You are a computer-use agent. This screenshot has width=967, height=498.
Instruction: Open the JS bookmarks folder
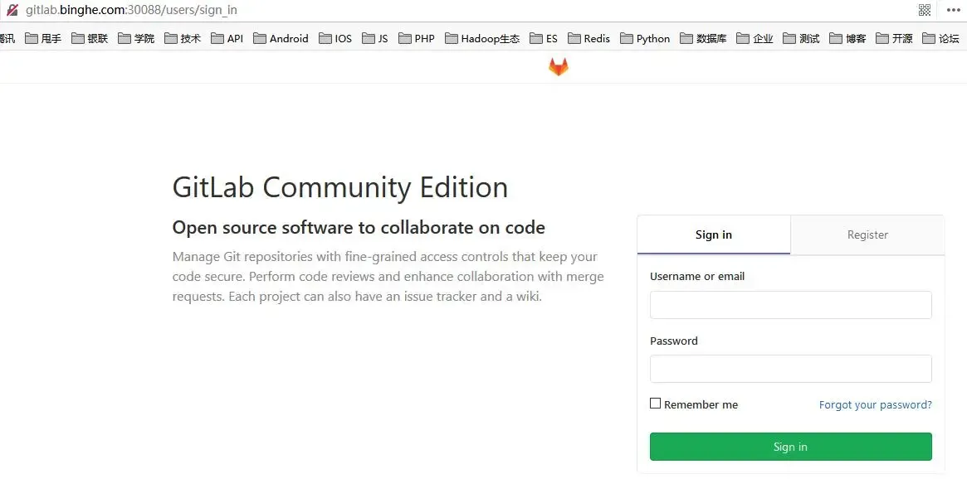point(374,38)
